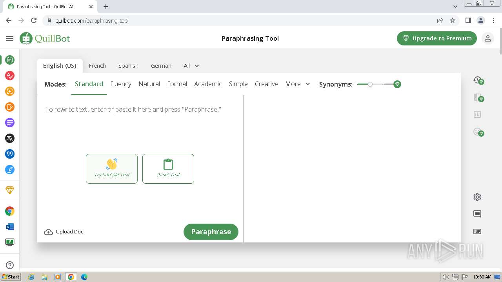Open the Statistics bar chart icon

click(477, 114)
